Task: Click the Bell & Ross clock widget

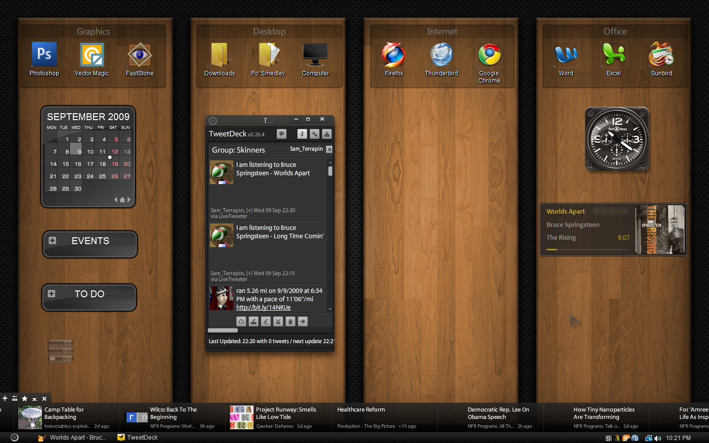Action: click(617, 139)
